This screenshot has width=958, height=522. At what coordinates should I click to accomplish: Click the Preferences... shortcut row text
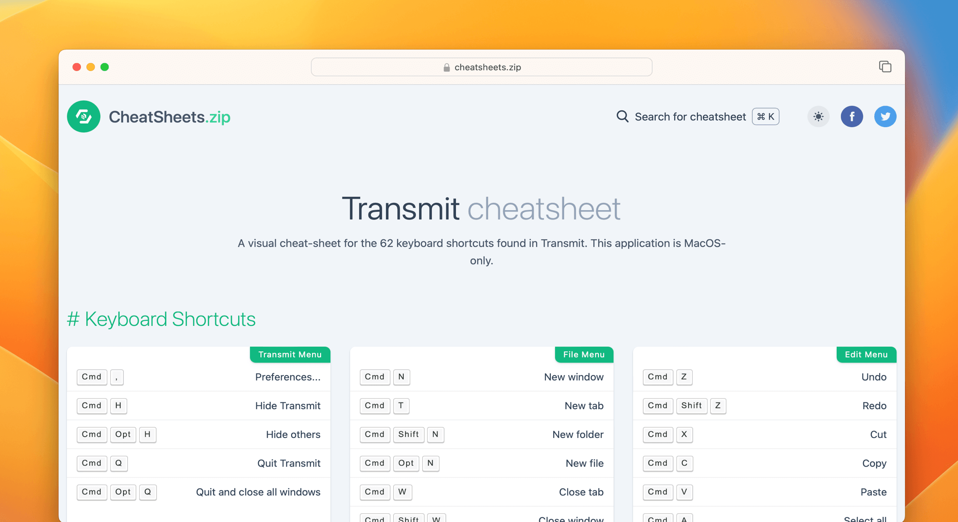tap(288, 377)
